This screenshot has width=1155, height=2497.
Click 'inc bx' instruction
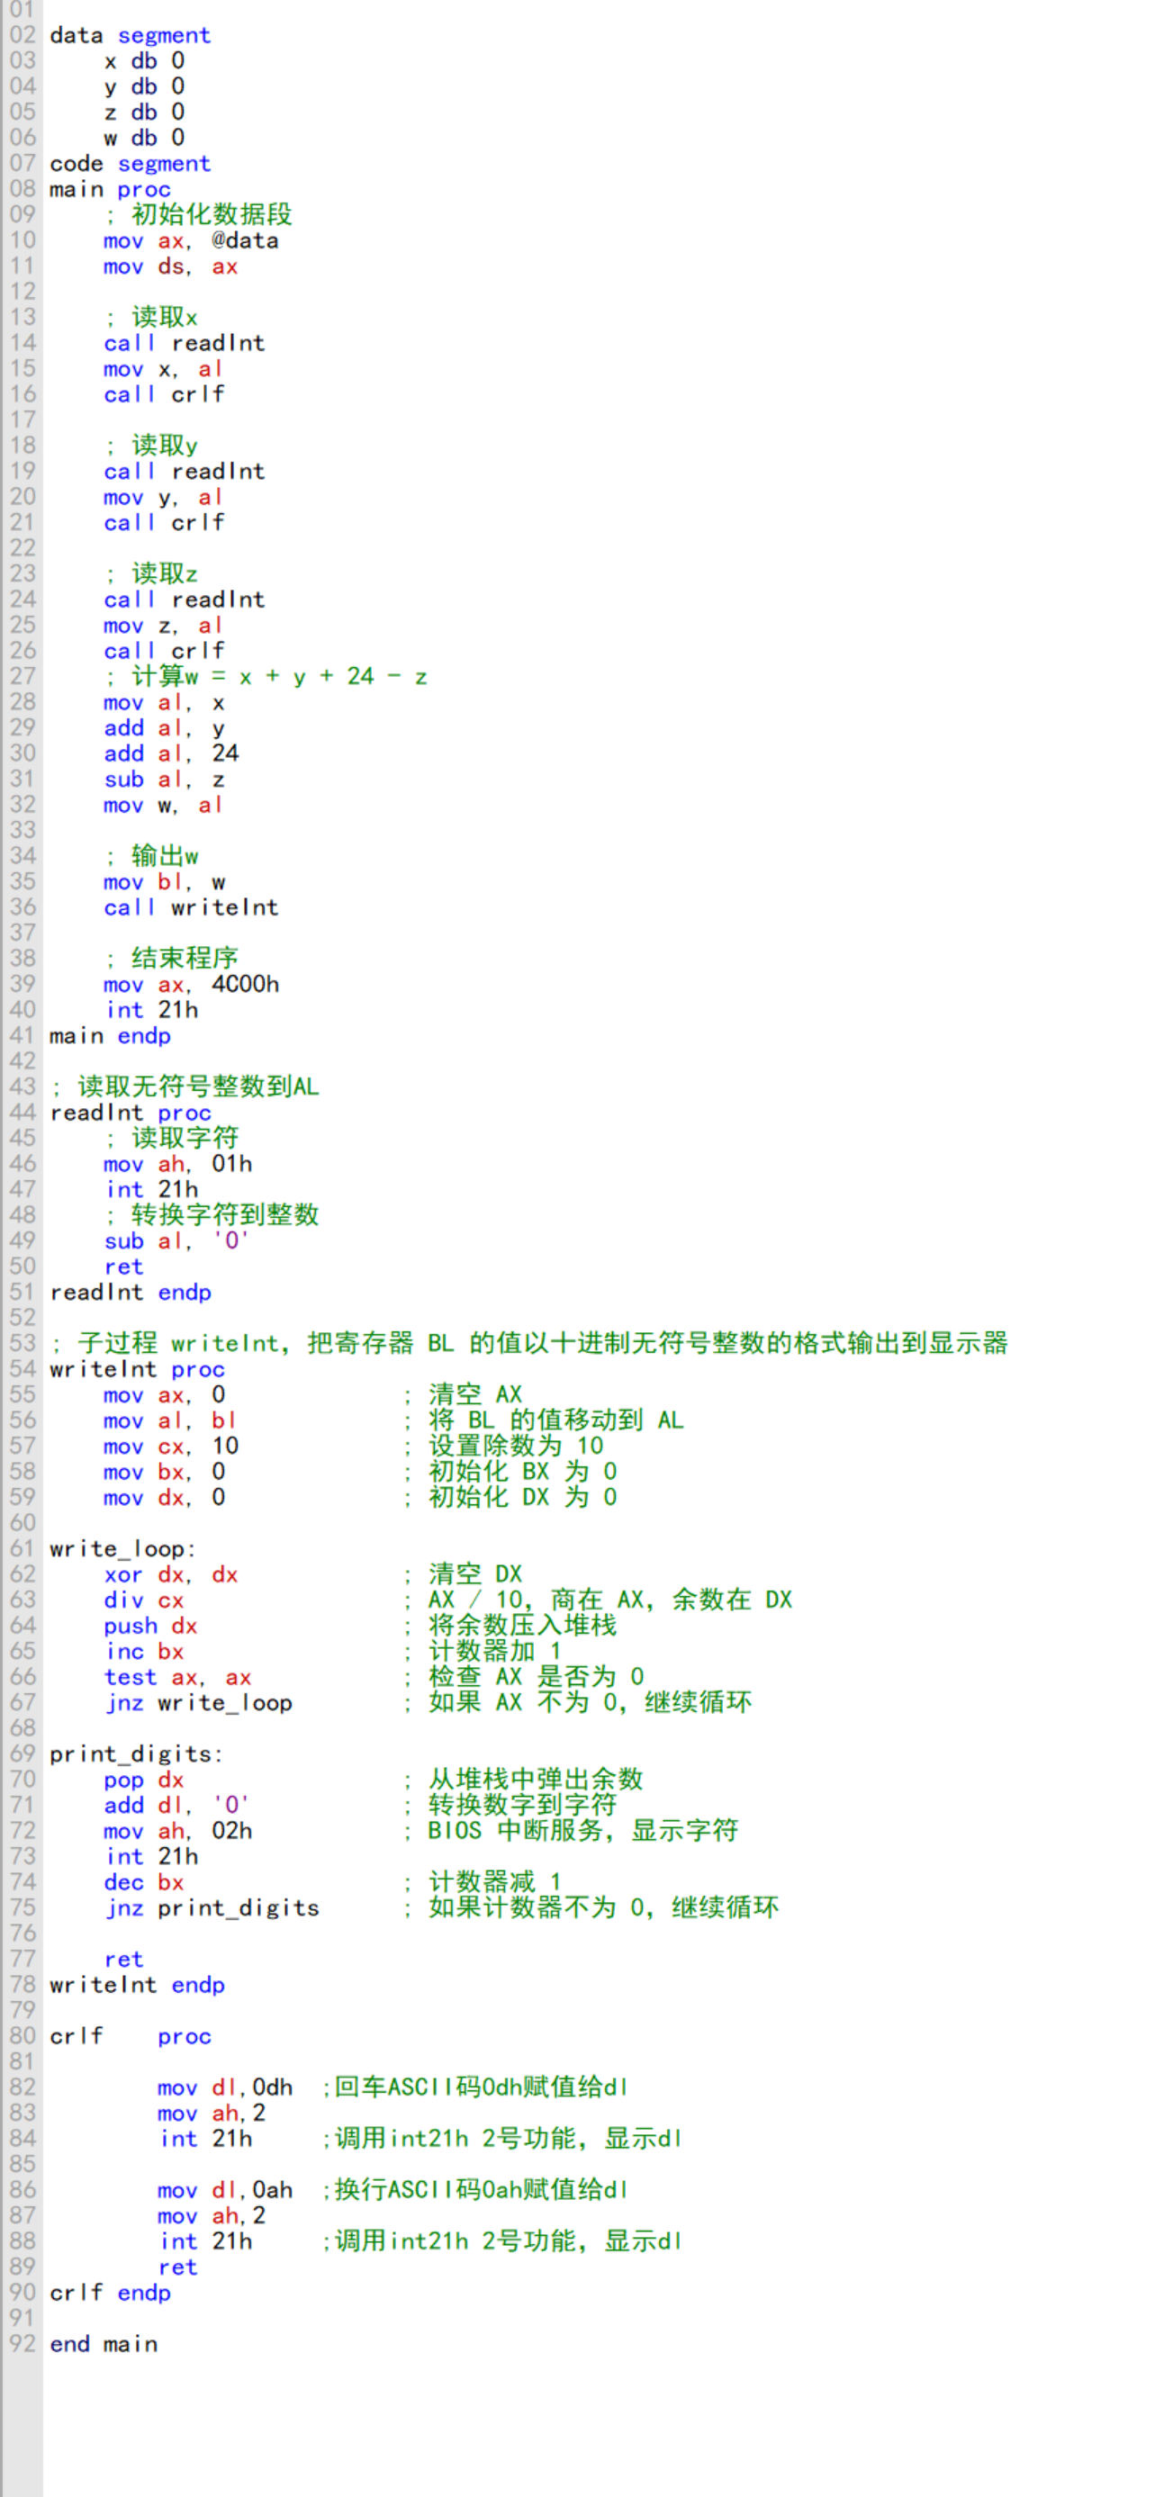point(143,1652)
